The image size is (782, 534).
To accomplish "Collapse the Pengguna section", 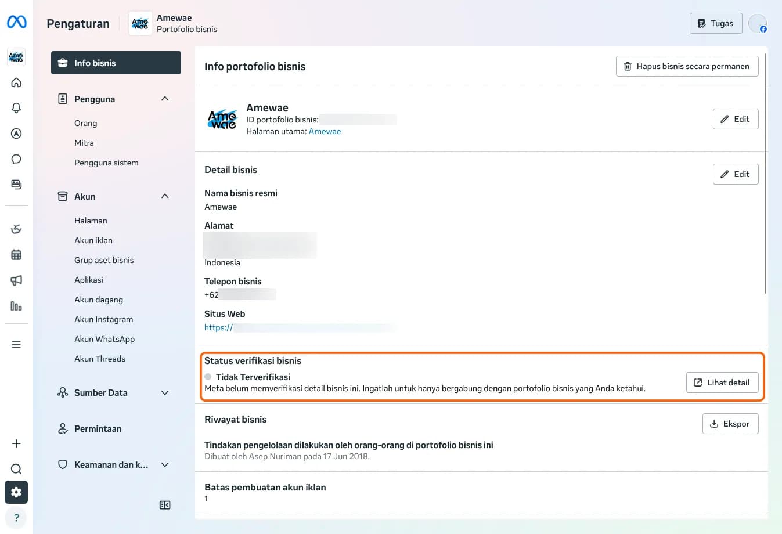I will (165, 99).
